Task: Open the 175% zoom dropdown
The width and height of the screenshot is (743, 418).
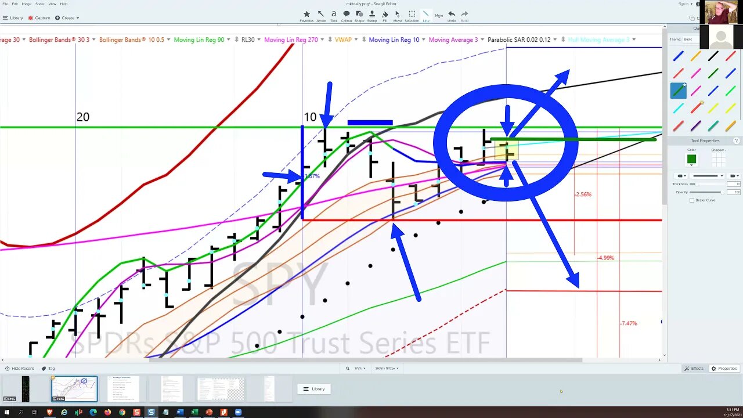Action: 360,368
